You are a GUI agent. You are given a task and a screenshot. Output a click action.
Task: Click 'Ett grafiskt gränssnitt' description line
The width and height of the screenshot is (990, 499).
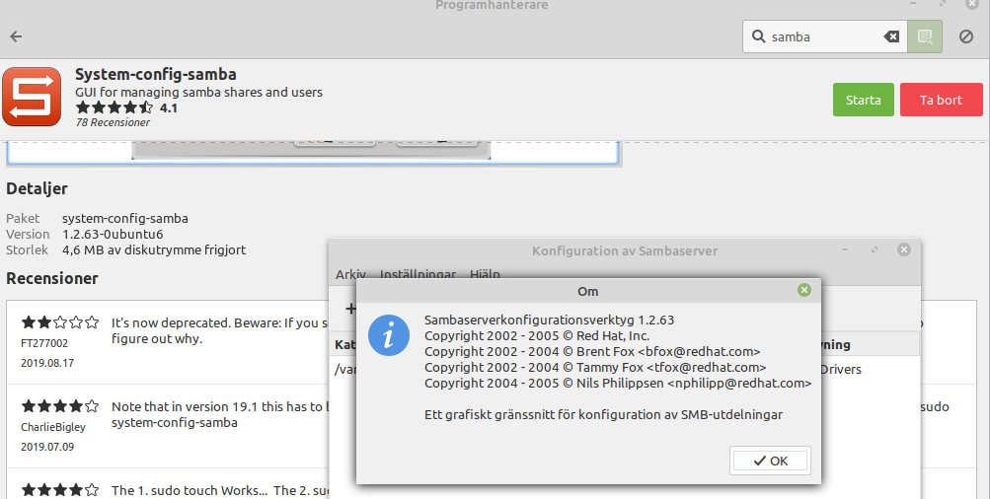604,414
